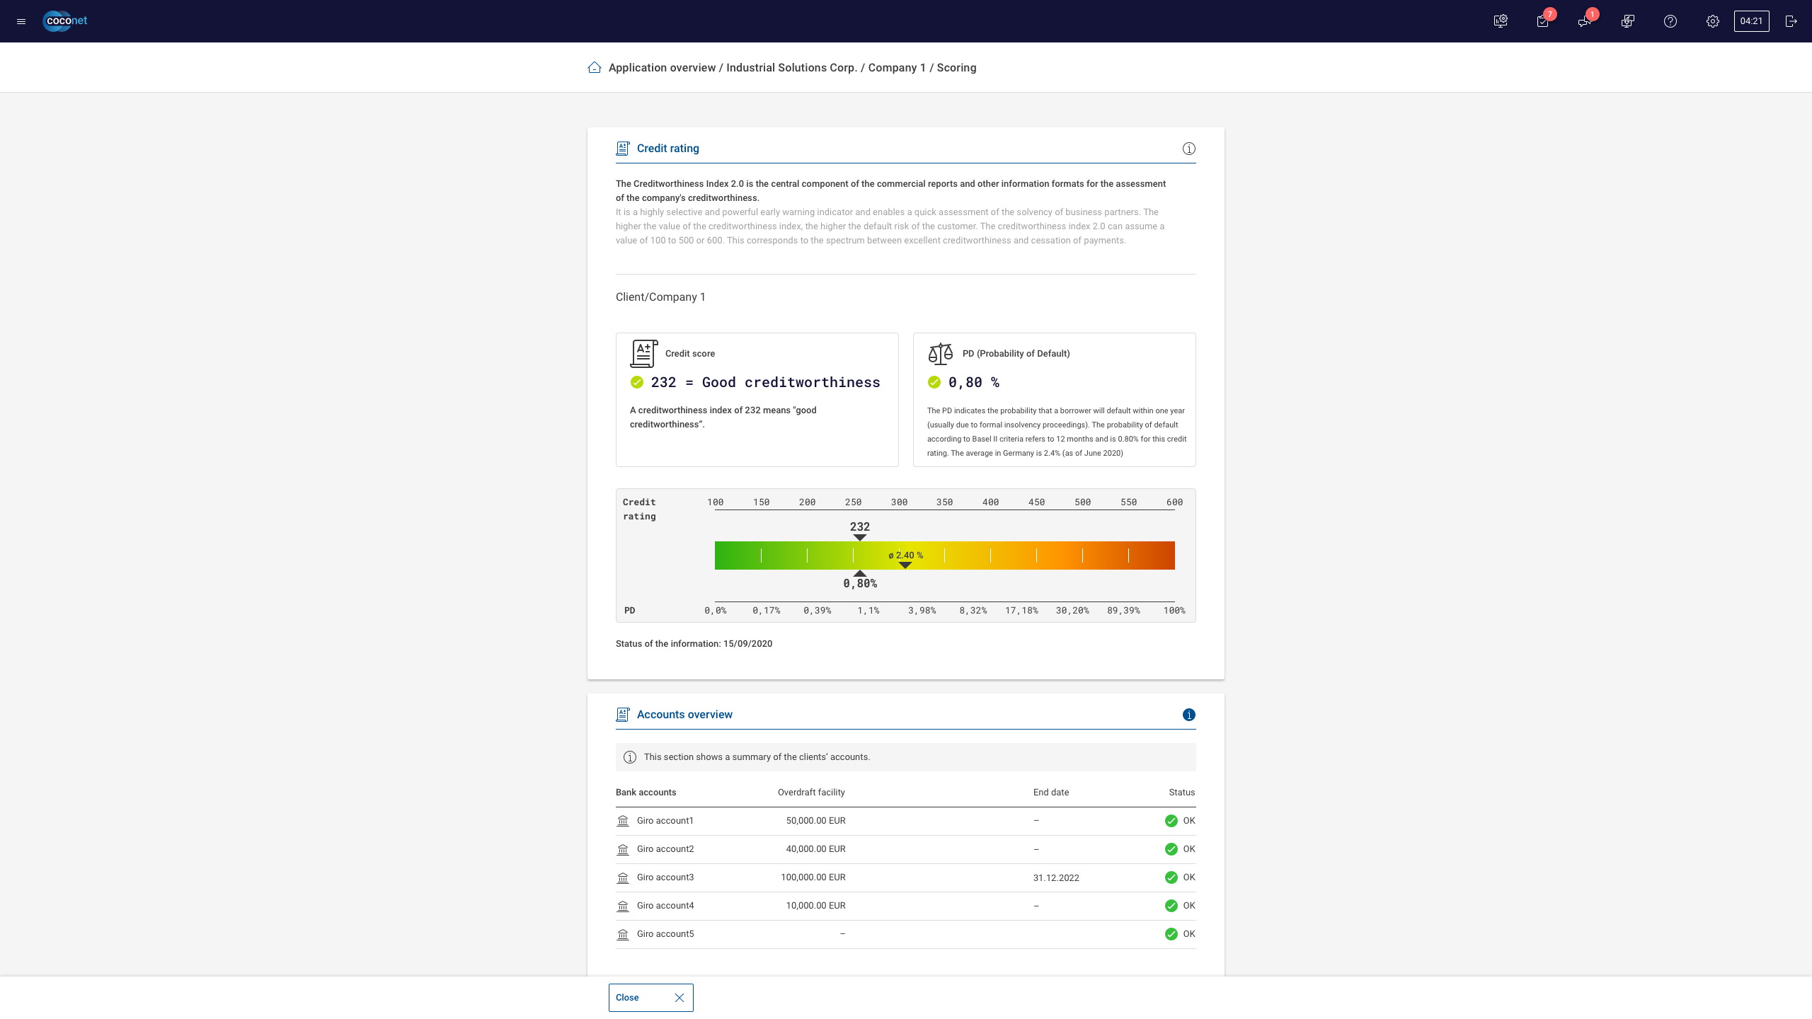Screen dimensions: 1812x1019
Task: Click the 100,000.00 EUR overdraft value
Action: (813, 877)
